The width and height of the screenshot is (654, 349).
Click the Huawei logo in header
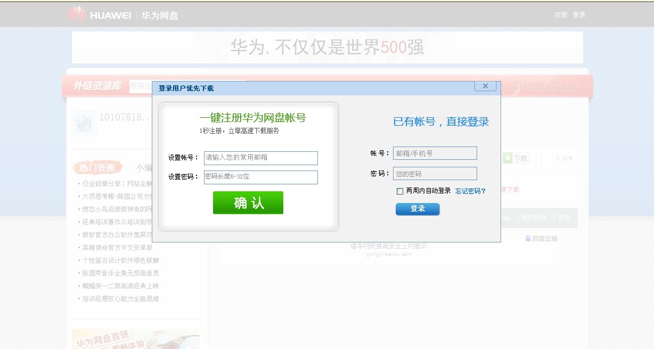pos(99,14)
